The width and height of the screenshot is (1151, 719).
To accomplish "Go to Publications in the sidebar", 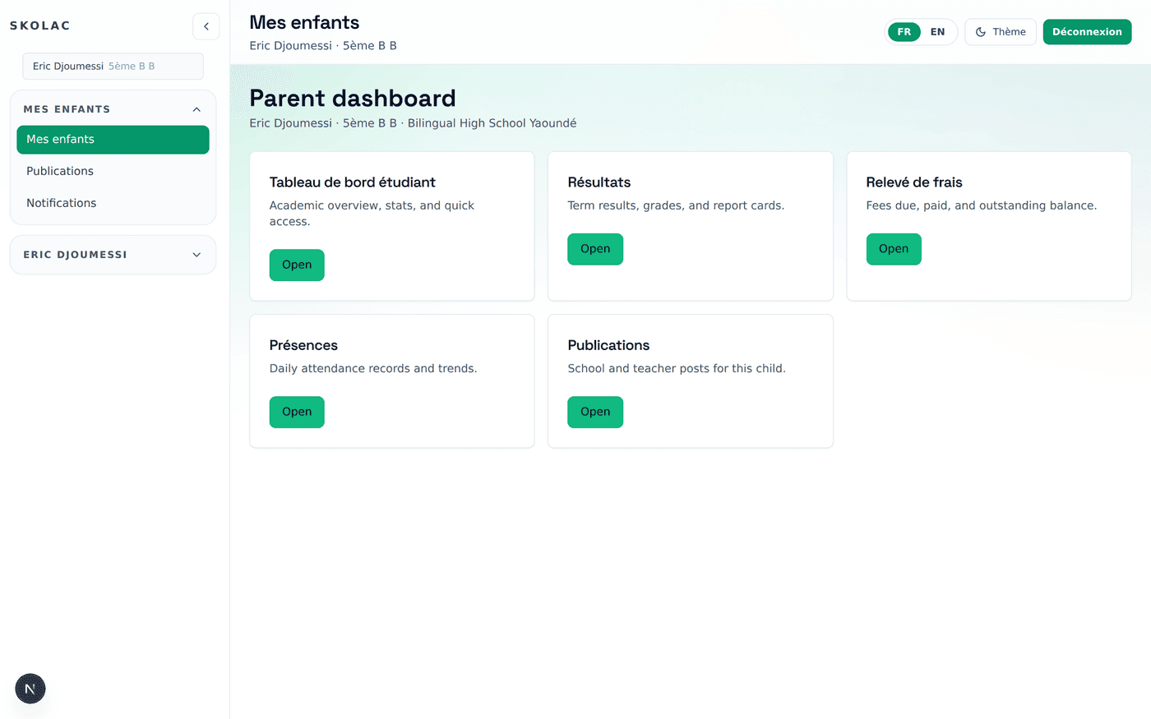I will (x=113, y=171).
